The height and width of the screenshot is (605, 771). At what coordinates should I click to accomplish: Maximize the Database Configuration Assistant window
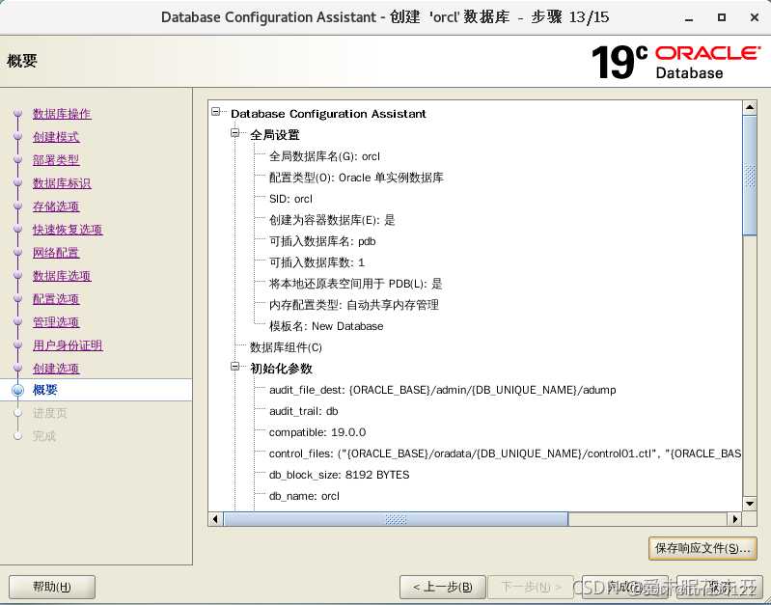722,17
